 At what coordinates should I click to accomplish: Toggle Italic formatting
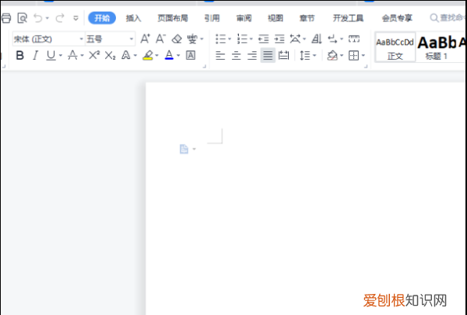pyautogui.click(x=35, y=55)
